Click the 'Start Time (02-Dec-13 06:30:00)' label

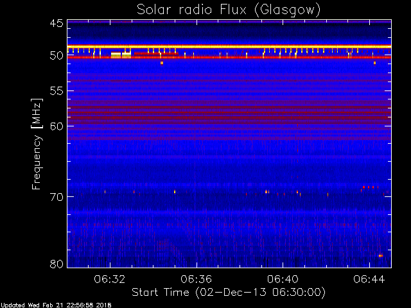[229, 293]
